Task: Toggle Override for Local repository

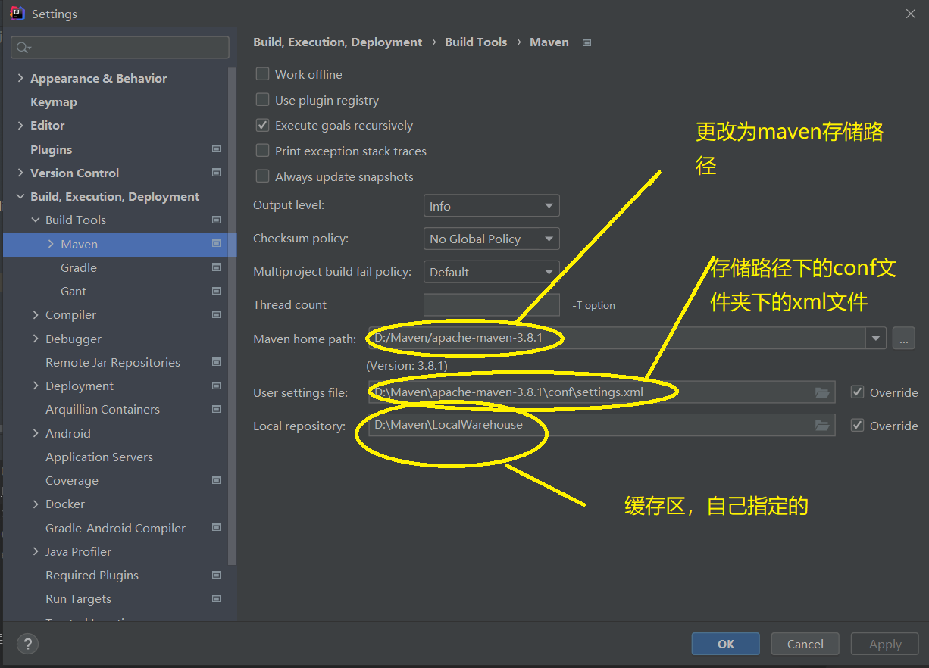Action: (858, 426)
